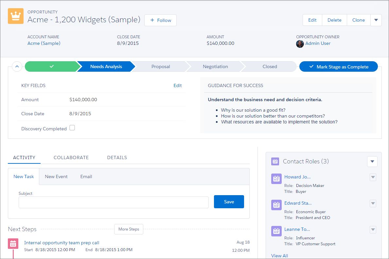Click Howard Jo... contact icon
Viewport: 389px width, 259px height.
276,179
